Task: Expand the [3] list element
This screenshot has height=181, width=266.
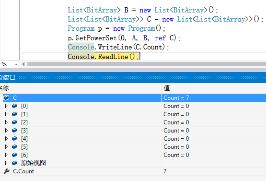Action: (x=6, y=131)
